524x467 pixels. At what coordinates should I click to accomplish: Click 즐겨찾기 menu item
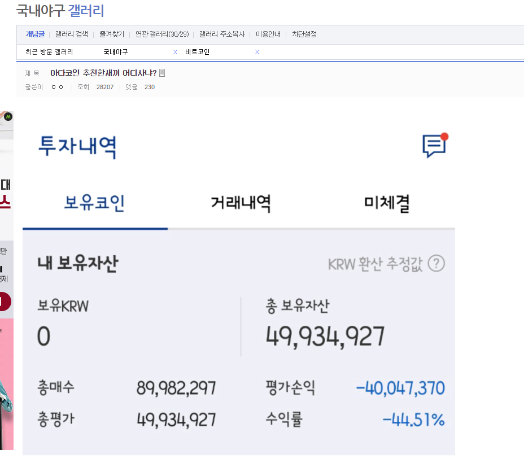pyautogui.click(x=112, y=34)
